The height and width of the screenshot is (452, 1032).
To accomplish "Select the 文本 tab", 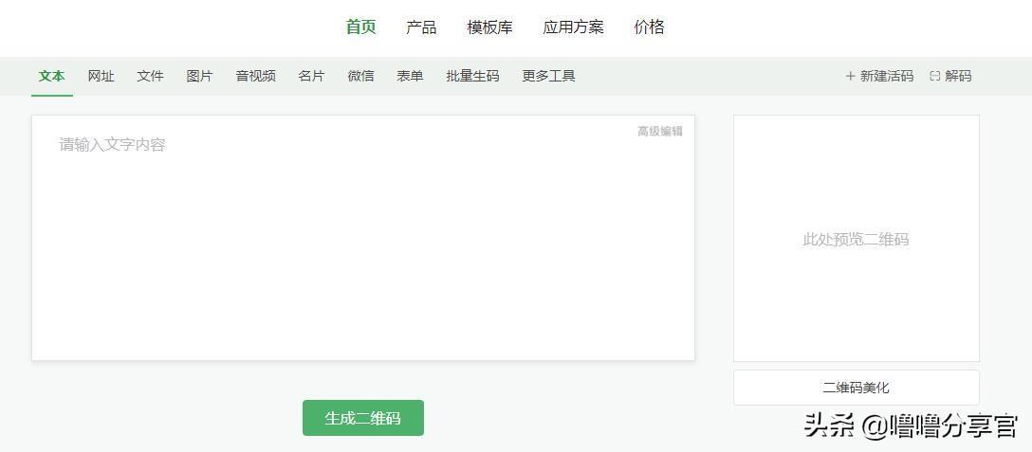I will pos(52,76).
